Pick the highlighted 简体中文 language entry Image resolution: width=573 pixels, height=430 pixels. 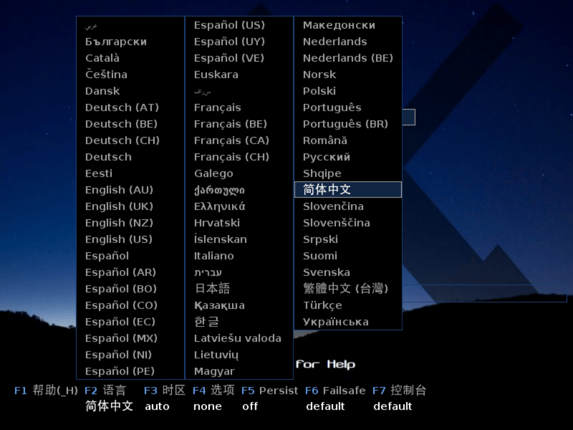pos(347,190)
